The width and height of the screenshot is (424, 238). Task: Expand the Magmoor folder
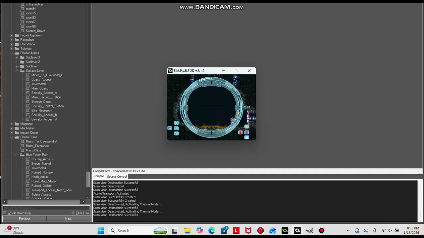click(x=11, y=124)
